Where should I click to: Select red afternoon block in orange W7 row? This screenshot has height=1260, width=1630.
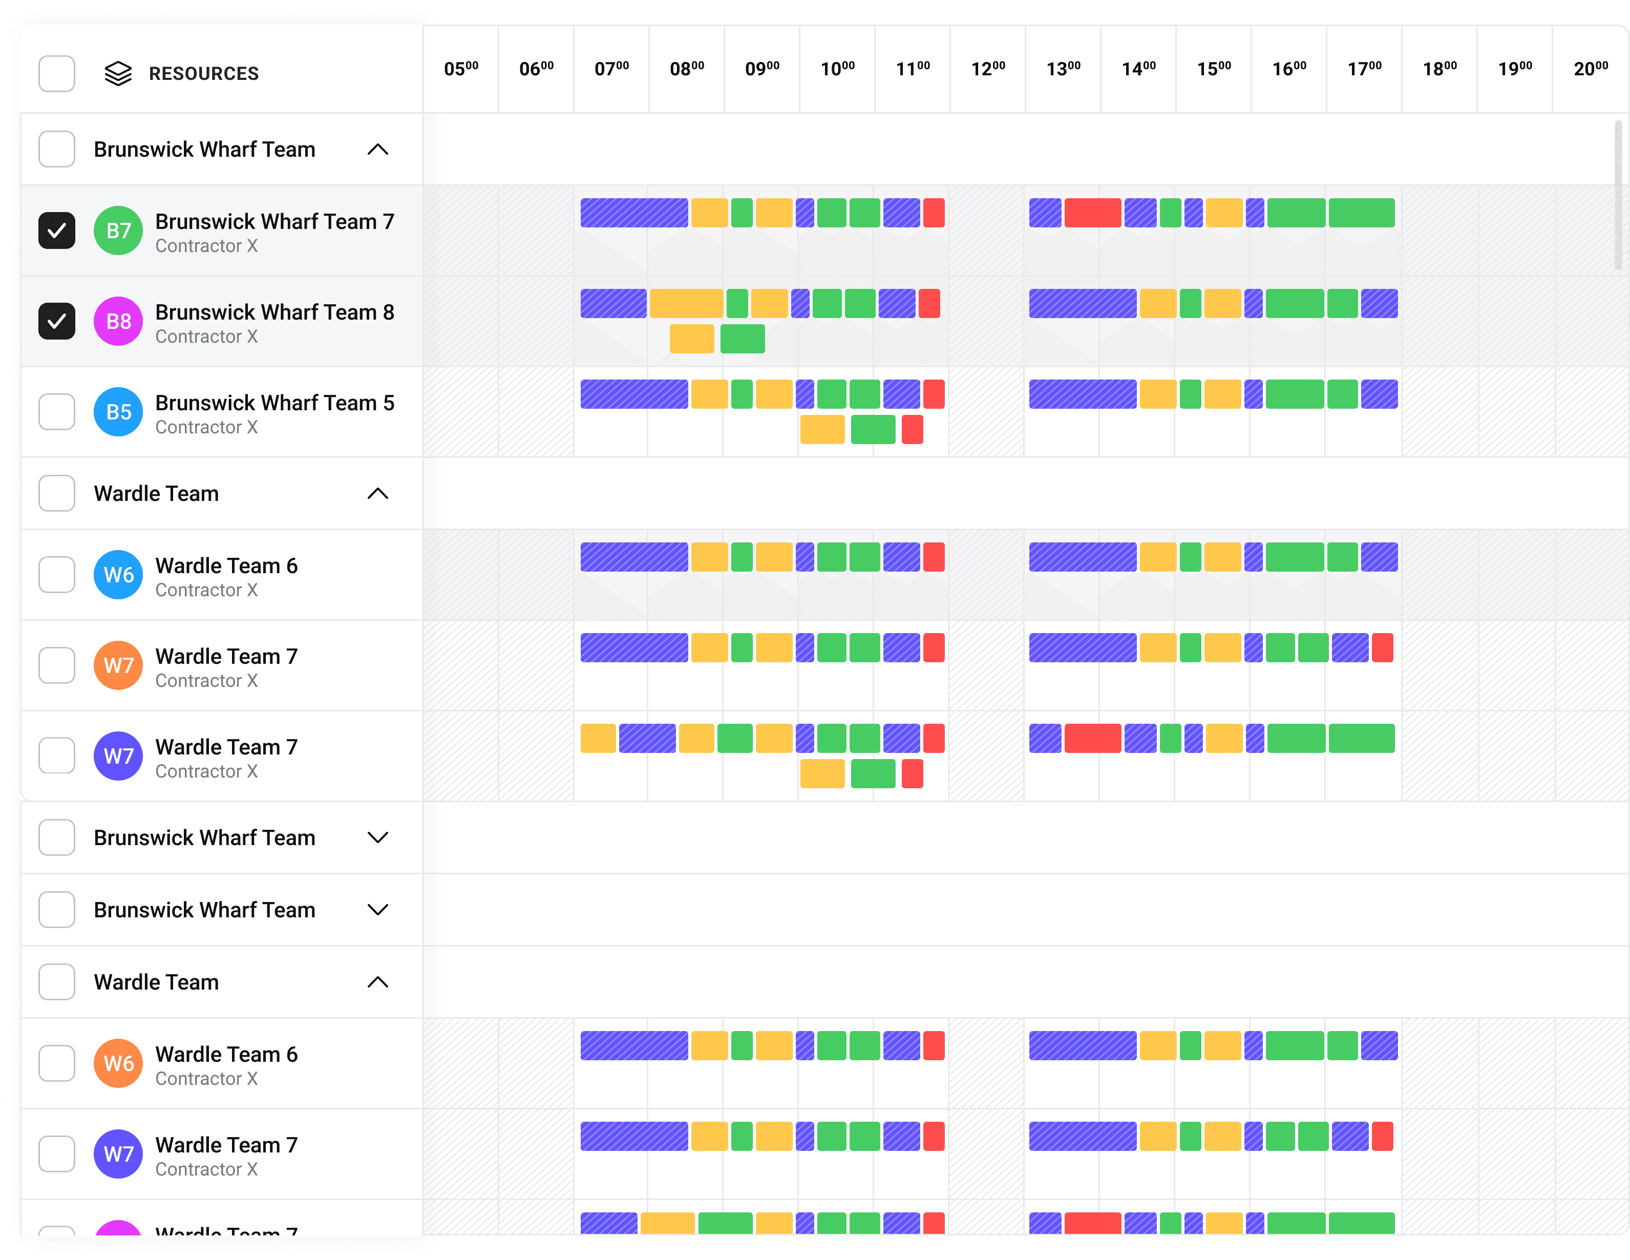point(1382,648)
